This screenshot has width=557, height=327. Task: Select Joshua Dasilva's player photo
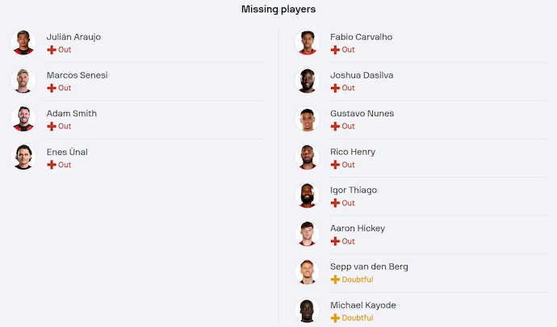(x=308, y=81)
